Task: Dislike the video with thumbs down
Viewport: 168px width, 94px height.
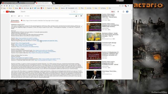Action: point(81,16)
